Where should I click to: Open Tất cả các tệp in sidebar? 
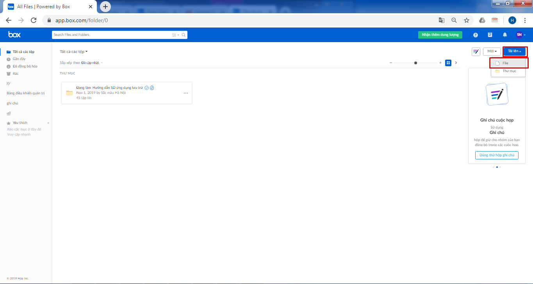(x=23, y=52)
